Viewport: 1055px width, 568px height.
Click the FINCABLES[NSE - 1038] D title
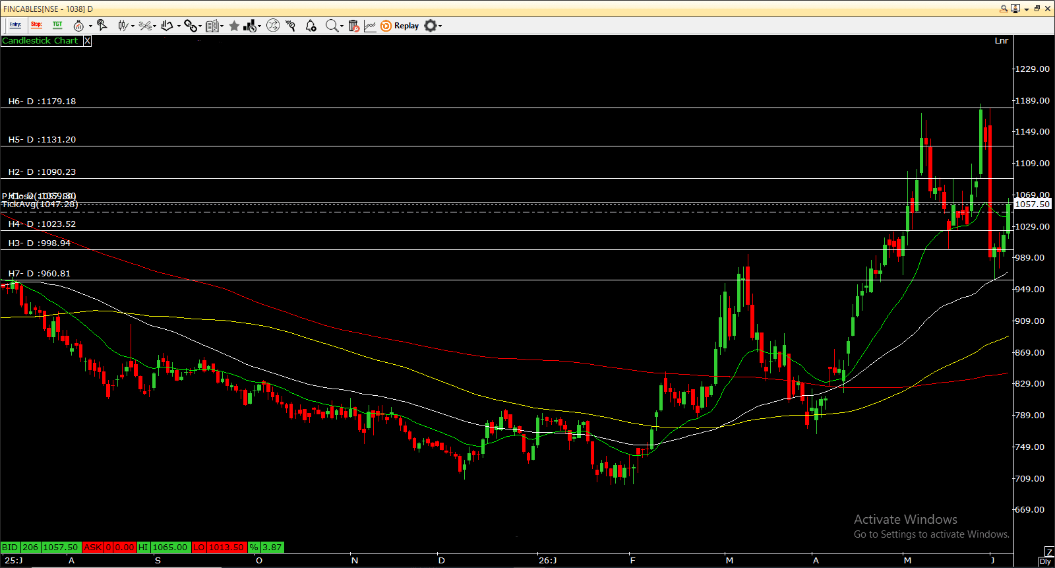(x=48, y=9)
